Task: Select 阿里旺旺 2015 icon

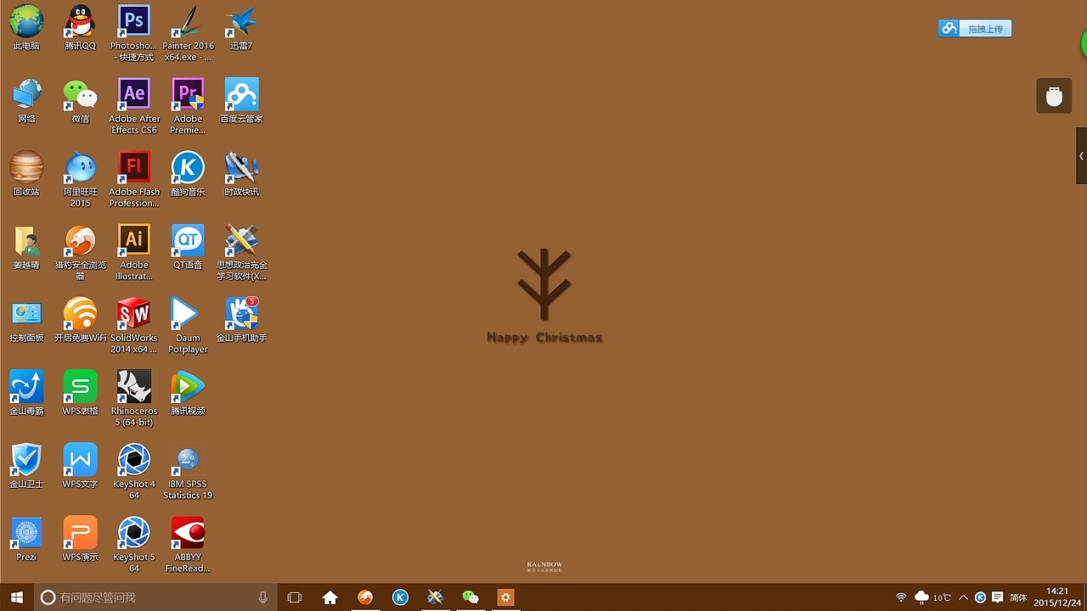Action: (x=80, y=179)
